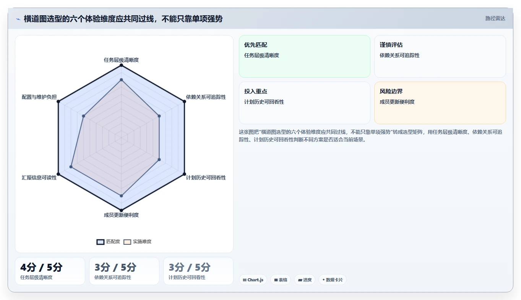This screenshot has height=300, width=521.
Task: Click the description paragraph starting 这张图把
Action: pos(371,136)
